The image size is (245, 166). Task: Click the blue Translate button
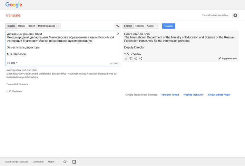click(169, 26)
